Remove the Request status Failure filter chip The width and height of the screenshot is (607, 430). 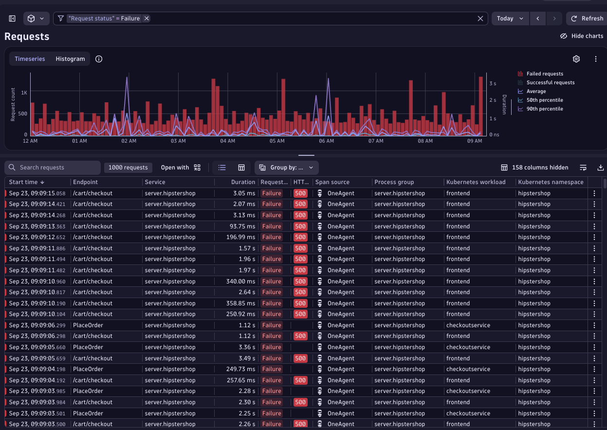147,19
